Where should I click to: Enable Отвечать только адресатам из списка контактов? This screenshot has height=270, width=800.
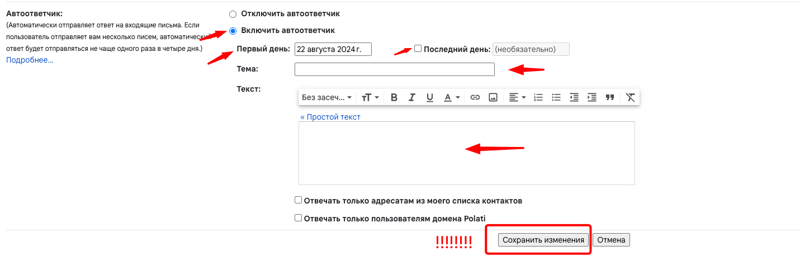[x=298, y=200]
